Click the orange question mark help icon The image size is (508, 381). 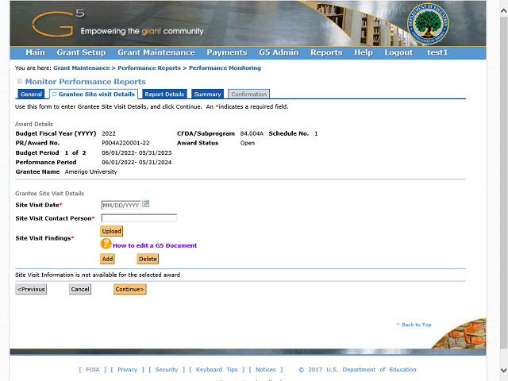click(x=106, y=244)
